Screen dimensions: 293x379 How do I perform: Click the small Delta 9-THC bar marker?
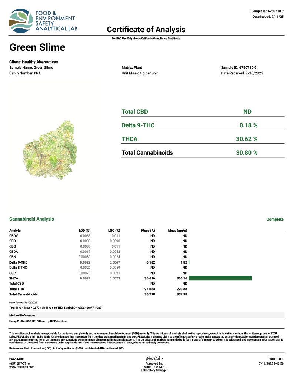(x=189, y=262)
